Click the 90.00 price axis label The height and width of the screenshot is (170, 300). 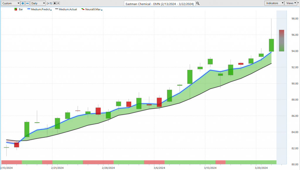[x=295, y=84]
